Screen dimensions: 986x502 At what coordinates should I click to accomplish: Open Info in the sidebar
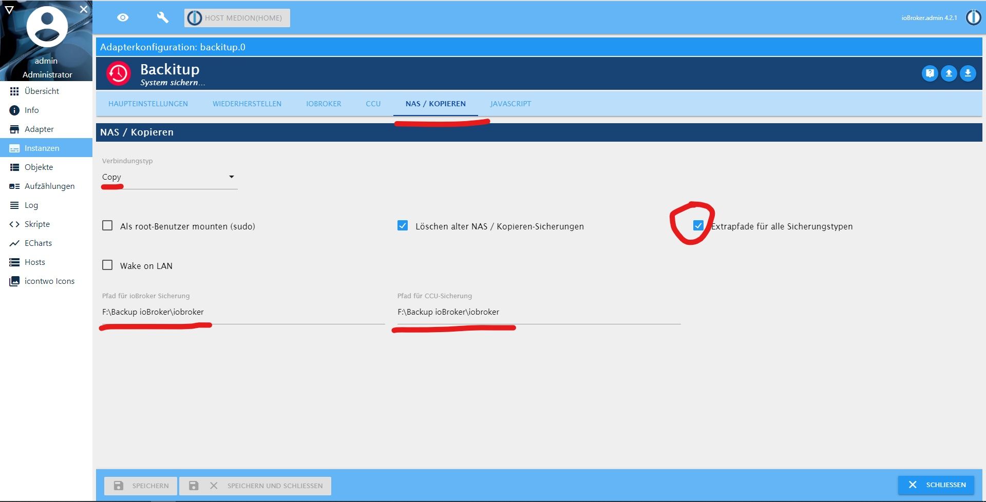[x=46, y=110]
